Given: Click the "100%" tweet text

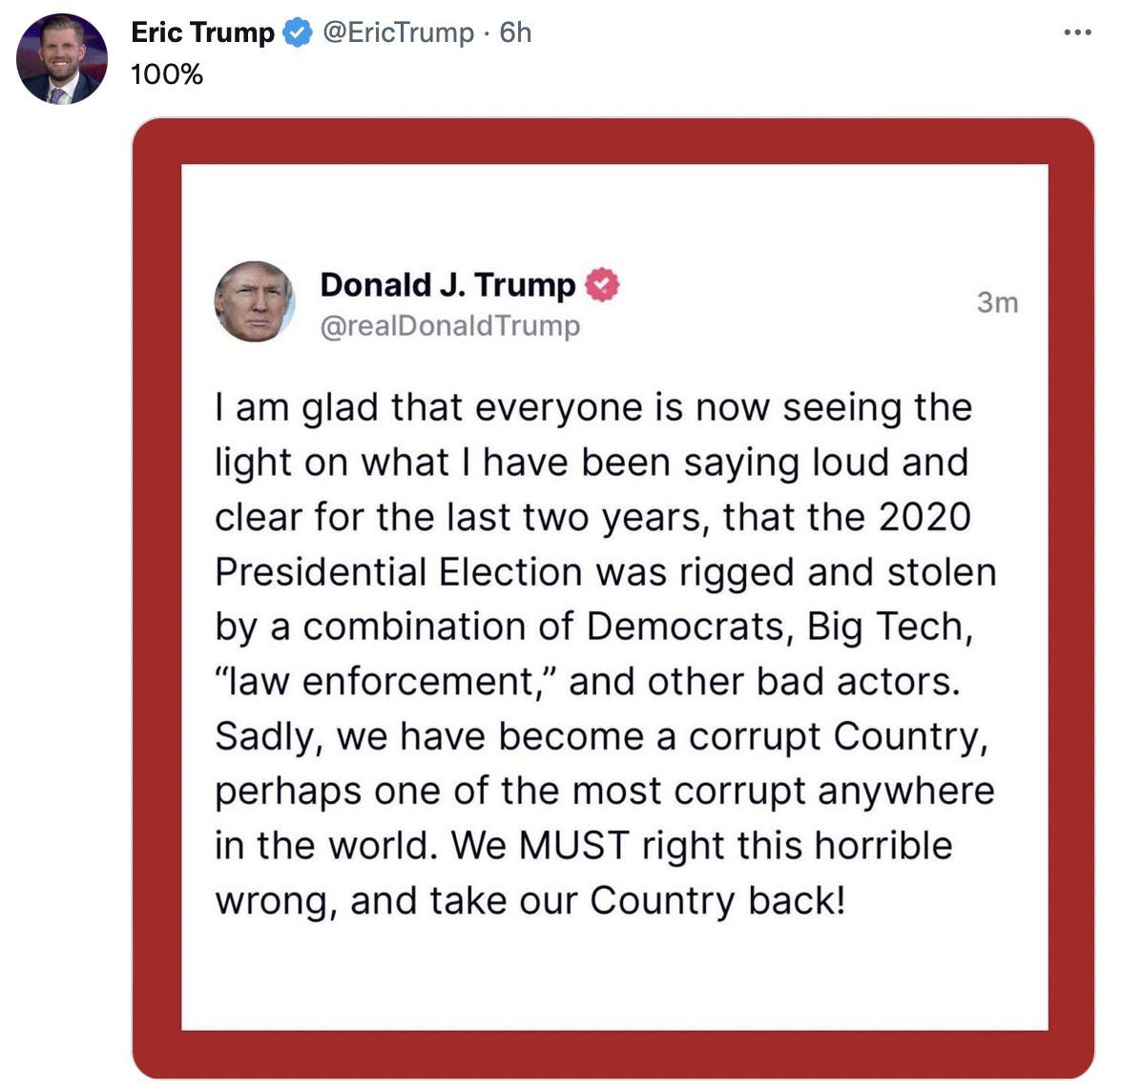Looking at the screenshot, I should pyautogui.click(x=167, y=73).
